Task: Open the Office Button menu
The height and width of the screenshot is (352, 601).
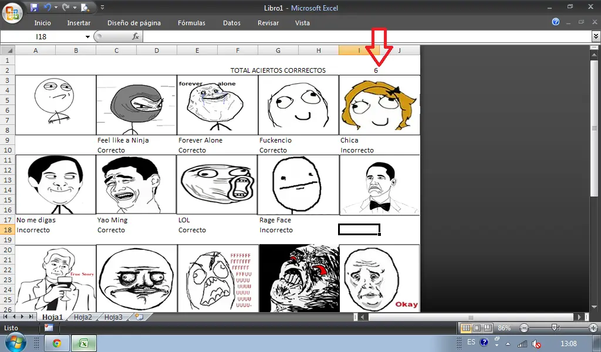Action: 12,12
